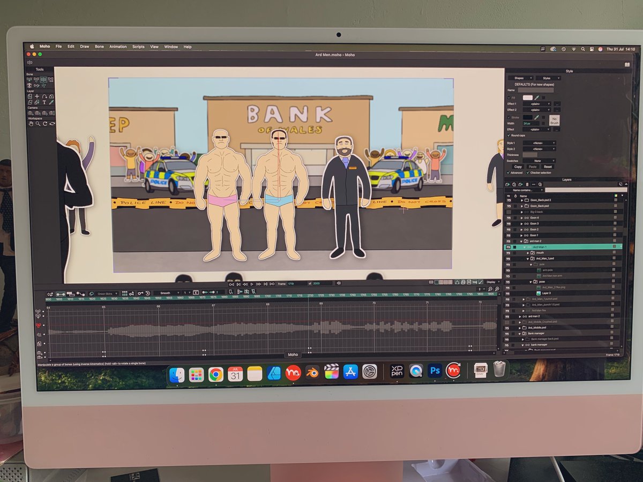This screenshot has height=482, width=643.
Task: Collapse the pose layer group
Action: 530,282
